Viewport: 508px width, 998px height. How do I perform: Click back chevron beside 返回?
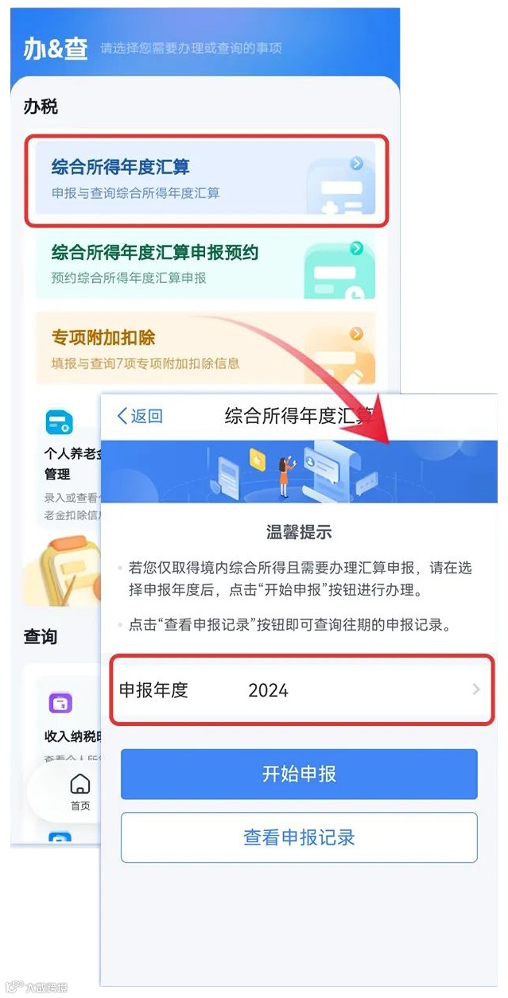point(122,415)
